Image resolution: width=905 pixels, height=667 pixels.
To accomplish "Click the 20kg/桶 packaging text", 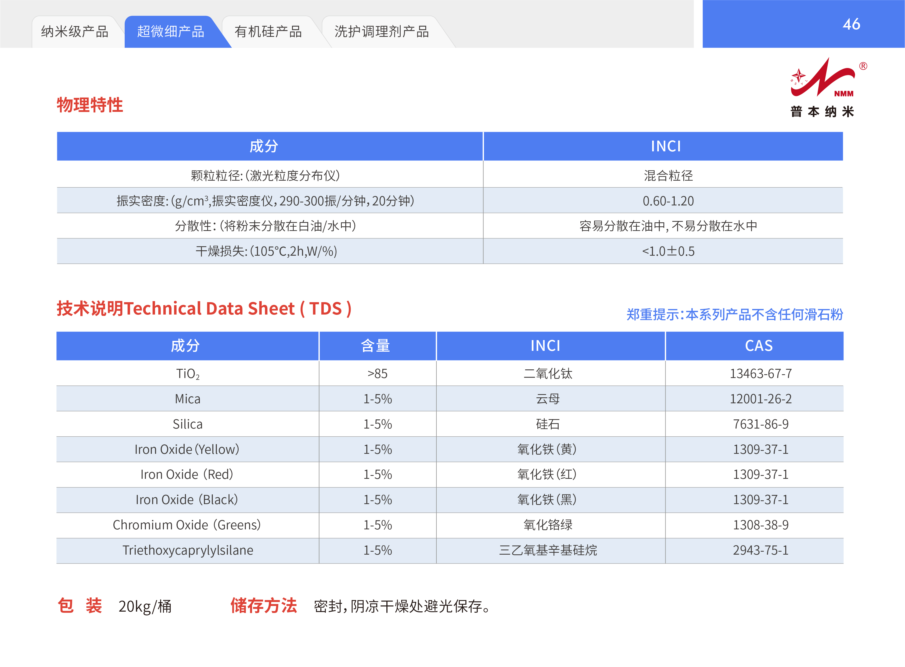I will (145, 607).
